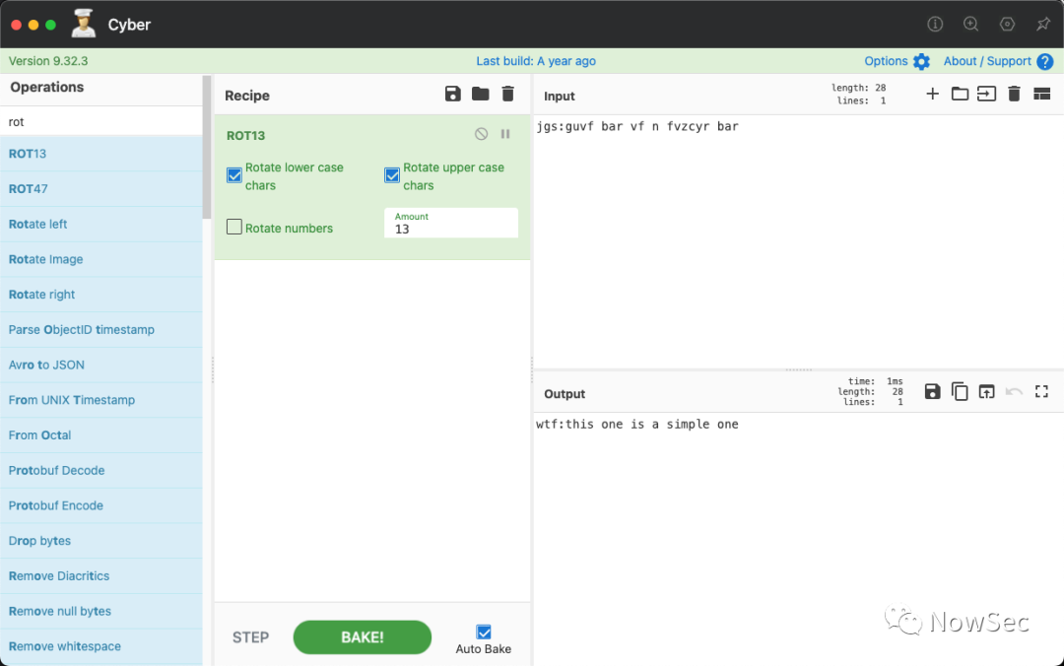Open folder as input
The width and height of the screenshot is (1064, 666).
pyautogui.click(x=960, y=94)
